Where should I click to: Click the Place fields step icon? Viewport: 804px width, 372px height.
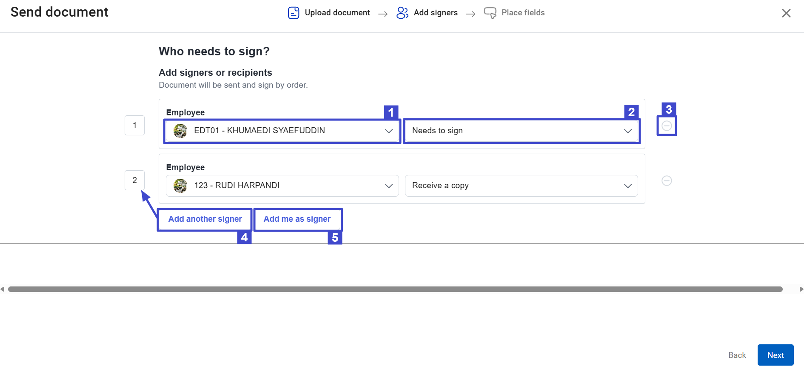pyautogui.click(x=490, y=13)
